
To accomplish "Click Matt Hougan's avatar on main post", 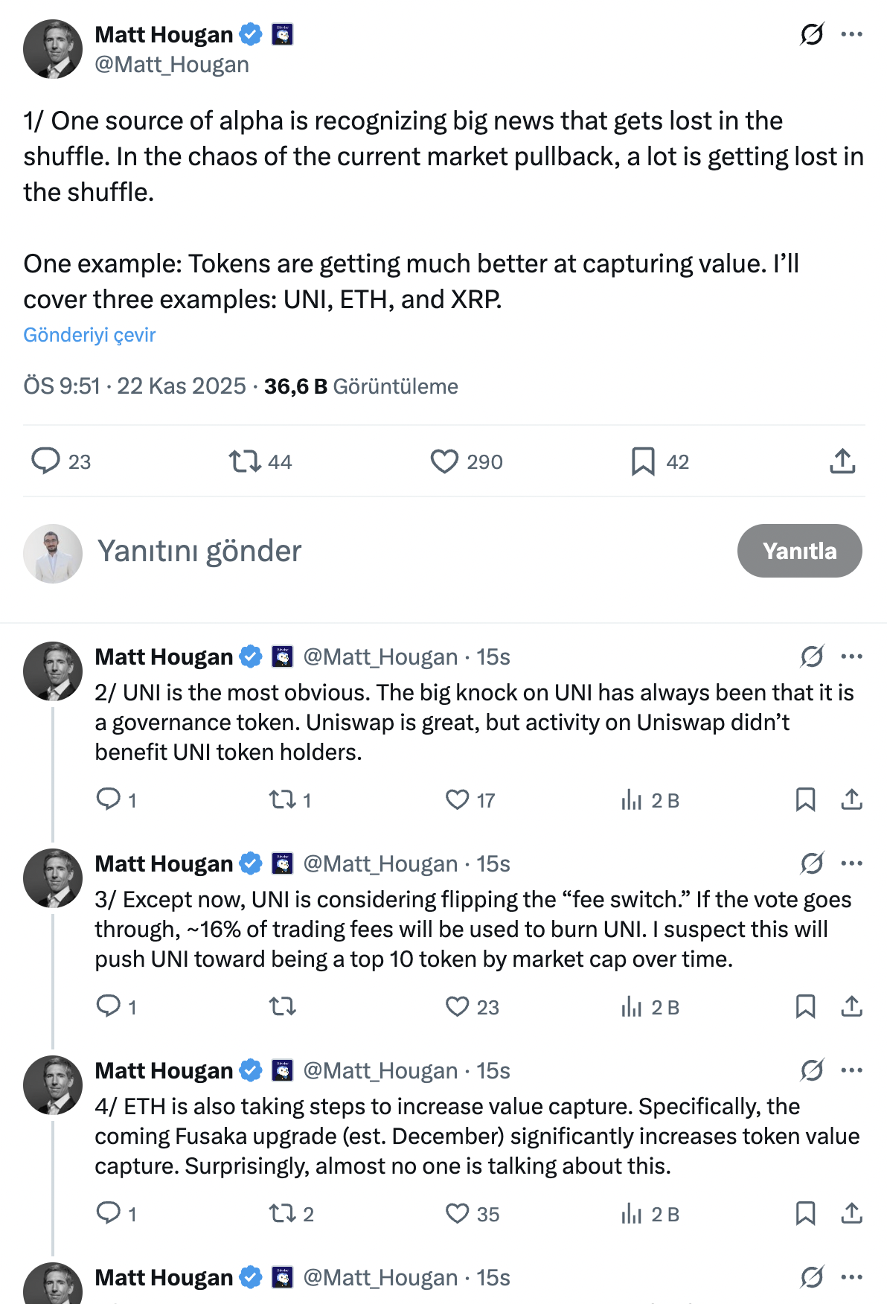I will (x=53, y=49).
